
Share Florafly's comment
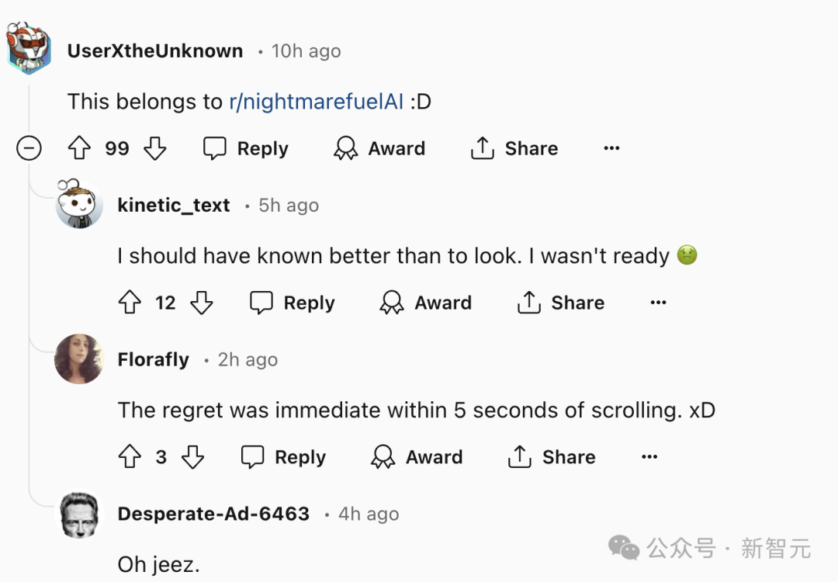coord(552,457)
